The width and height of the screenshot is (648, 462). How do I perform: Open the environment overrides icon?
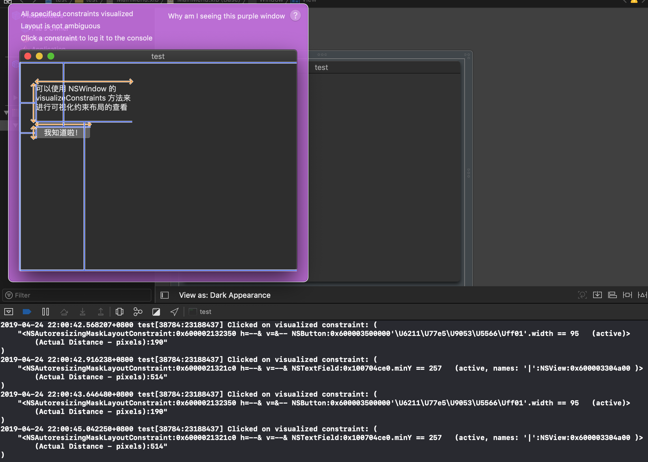pyautogui.click(x=156, y=312)
